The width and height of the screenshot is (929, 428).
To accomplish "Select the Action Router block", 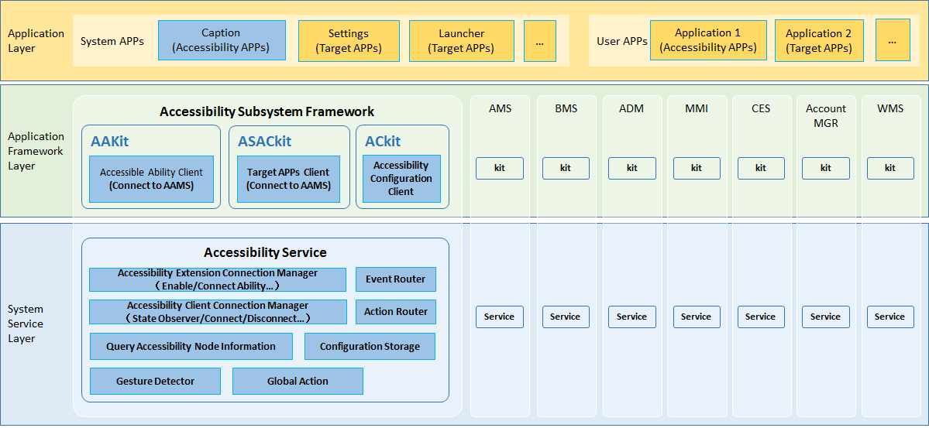I will pos(395,312).
